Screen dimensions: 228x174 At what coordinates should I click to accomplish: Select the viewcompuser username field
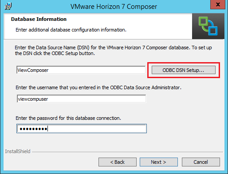[81, 99]
